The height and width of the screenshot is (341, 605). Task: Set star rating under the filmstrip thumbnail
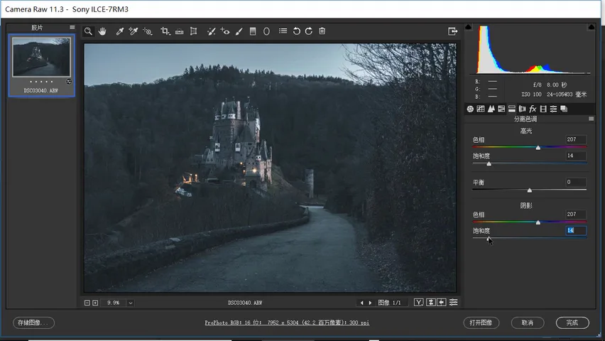pos(41,82)
